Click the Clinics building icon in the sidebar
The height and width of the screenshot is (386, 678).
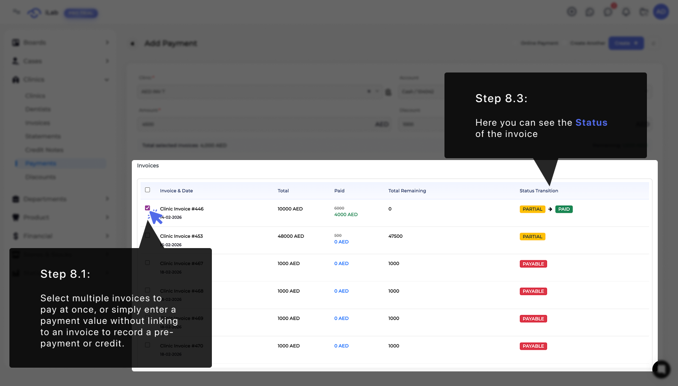click(x=16, y=80)
